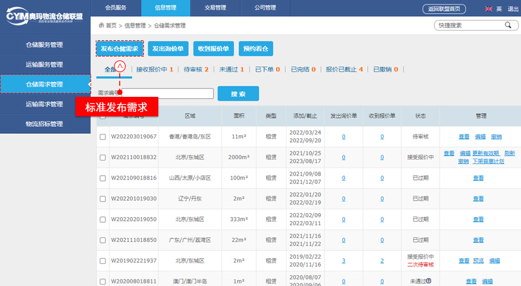Open 运输需求管理 in the left sidebar
The height and width of the screenshot is (286, 521).
coord(44,104)
